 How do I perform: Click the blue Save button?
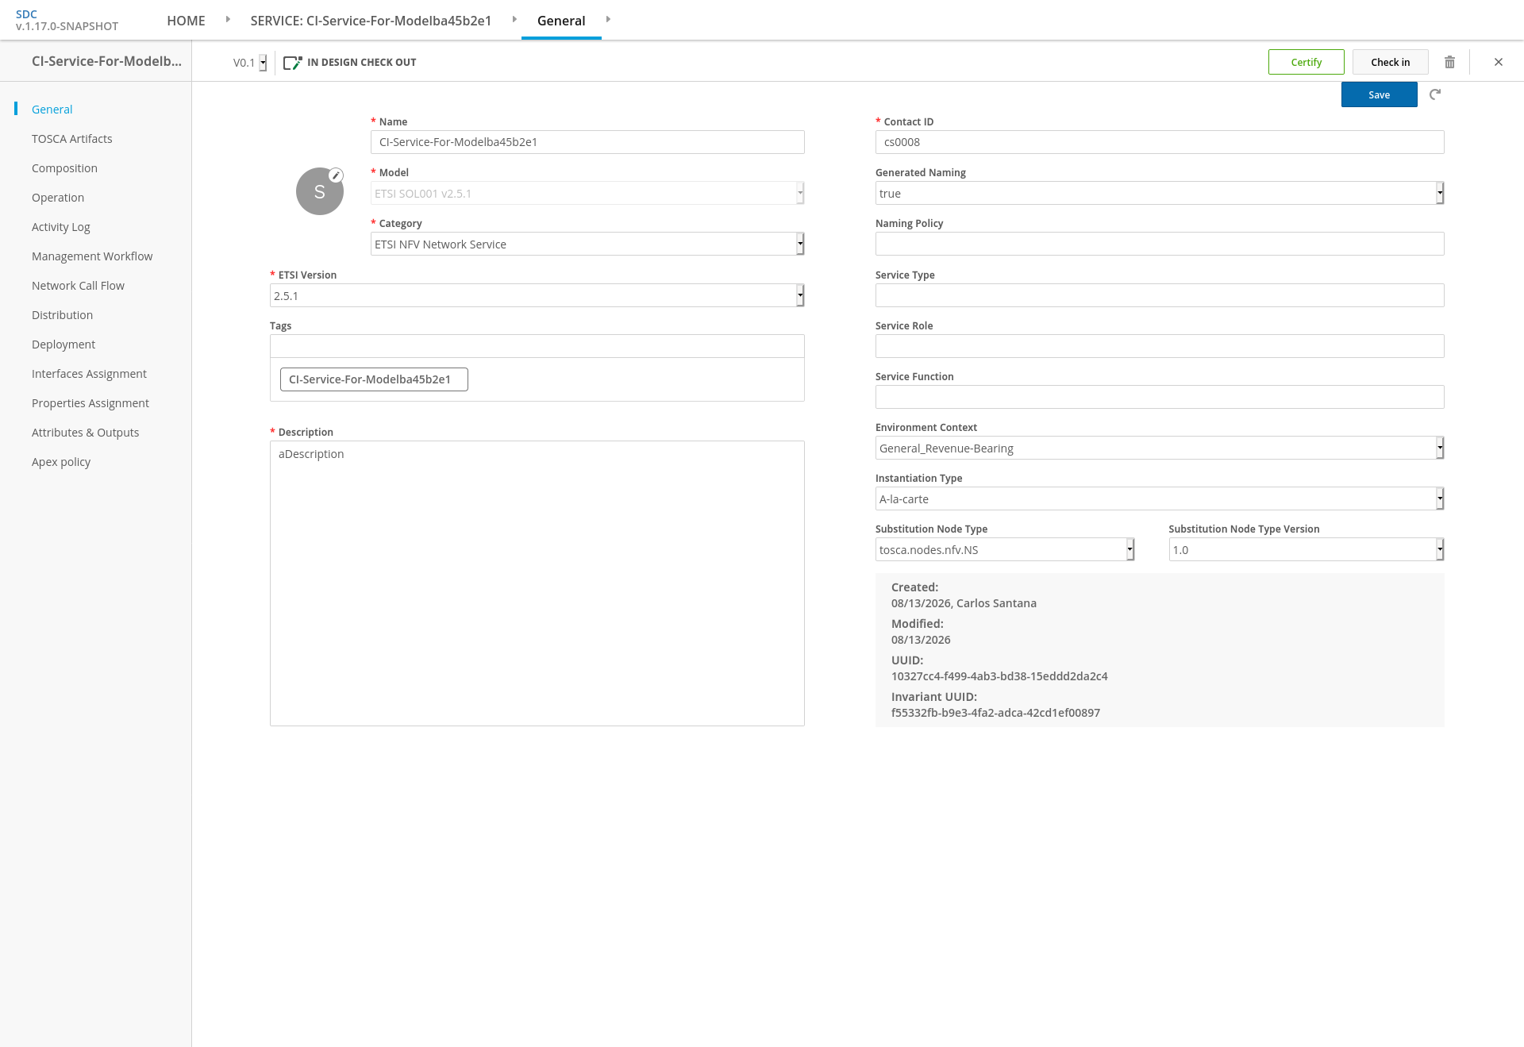click(1380, 94)
